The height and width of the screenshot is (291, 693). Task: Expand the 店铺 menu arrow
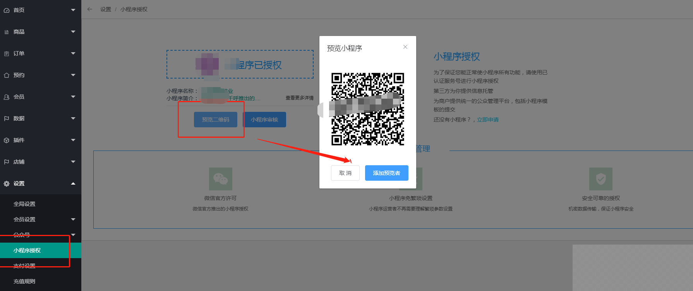(73, 162)
